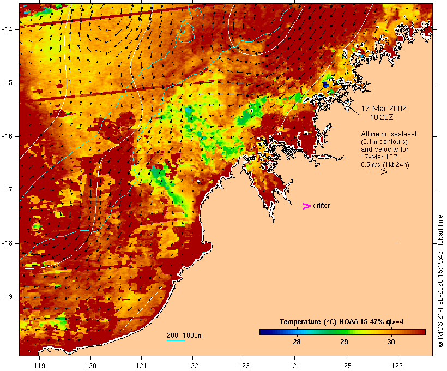Click the longitude label '119'
Screen dimensions: 447x371
coord(39,366)
